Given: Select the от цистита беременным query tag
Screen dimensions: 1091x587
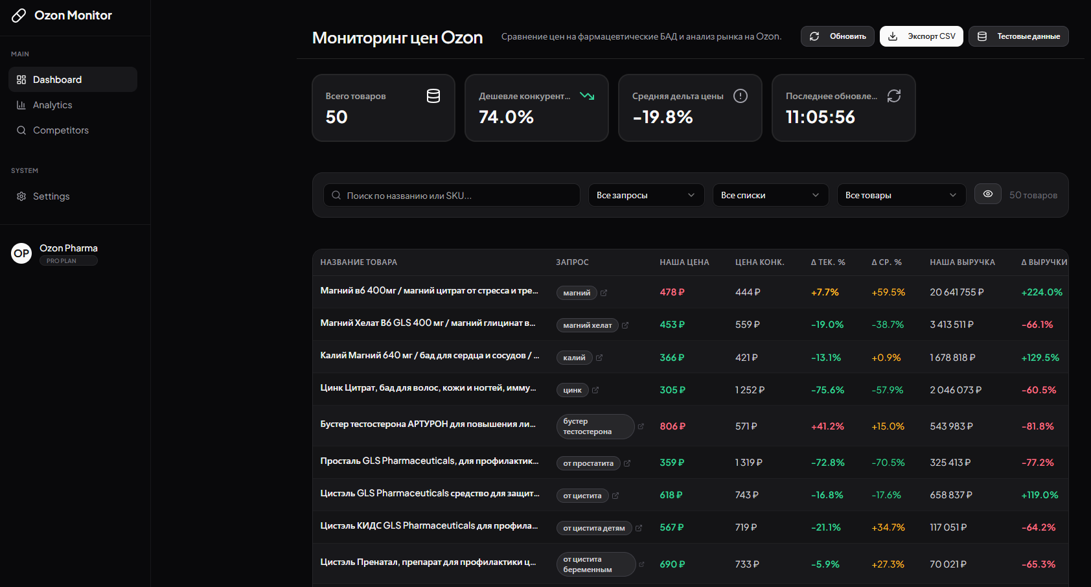Looking at the screenshot, I should pyautogui.click(x=595, y=564).
